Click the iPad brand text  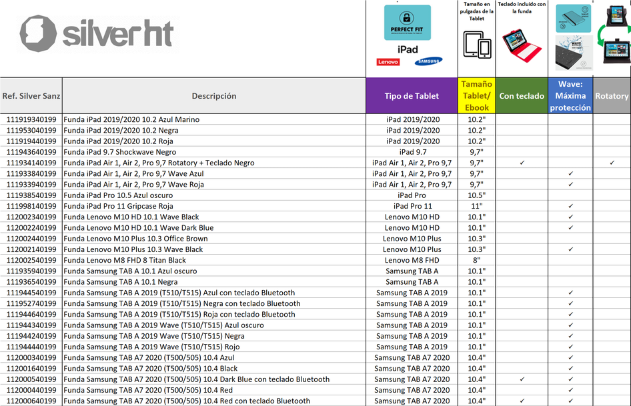point(408,49)
